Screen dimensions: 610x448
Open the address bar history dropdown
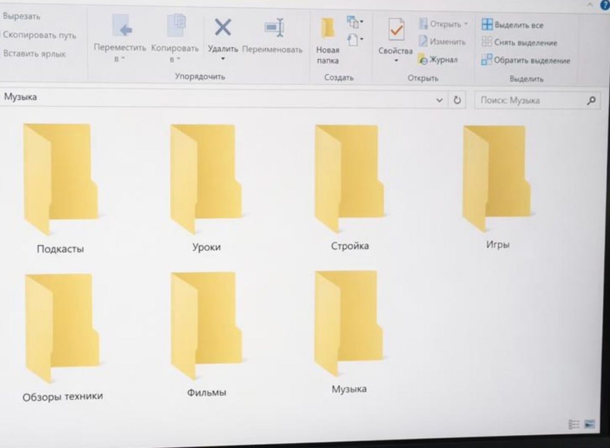pyautogui.click(x=440, y=100)
